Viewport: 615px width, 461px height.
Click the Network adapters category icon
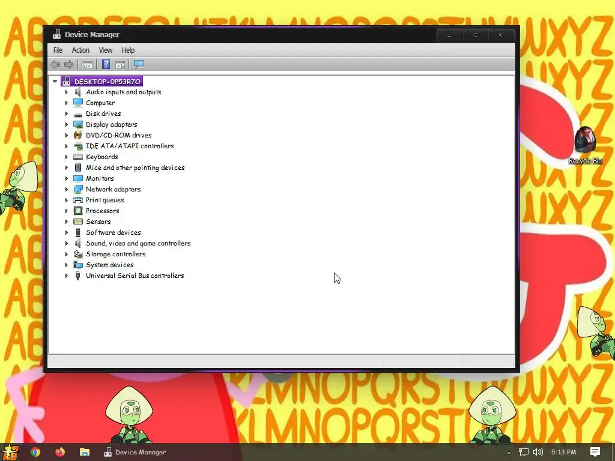coord(78,189)
